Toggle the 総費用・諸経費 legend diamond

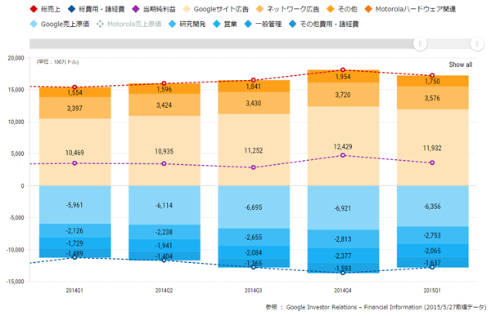(x=72, y=9)
